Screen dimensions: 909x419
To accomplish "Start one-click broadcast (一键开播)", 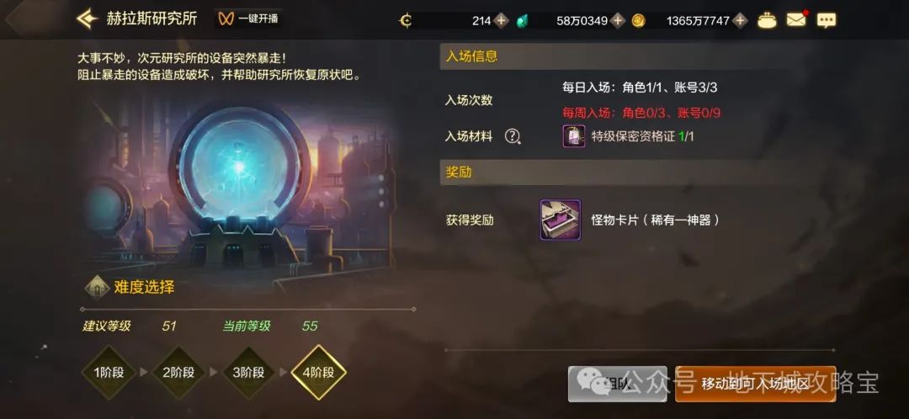I will pyautogui.click(x=248, y=19).
